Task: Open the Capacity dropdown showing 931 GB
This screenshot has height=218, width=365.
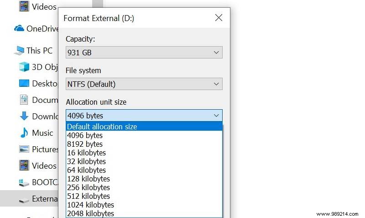Action: pyautogui.click(x=144, y=52)
